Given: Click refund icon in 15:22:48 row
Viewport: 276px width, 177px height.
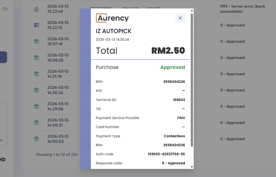Looking at the screenshot, I should 36,9.
